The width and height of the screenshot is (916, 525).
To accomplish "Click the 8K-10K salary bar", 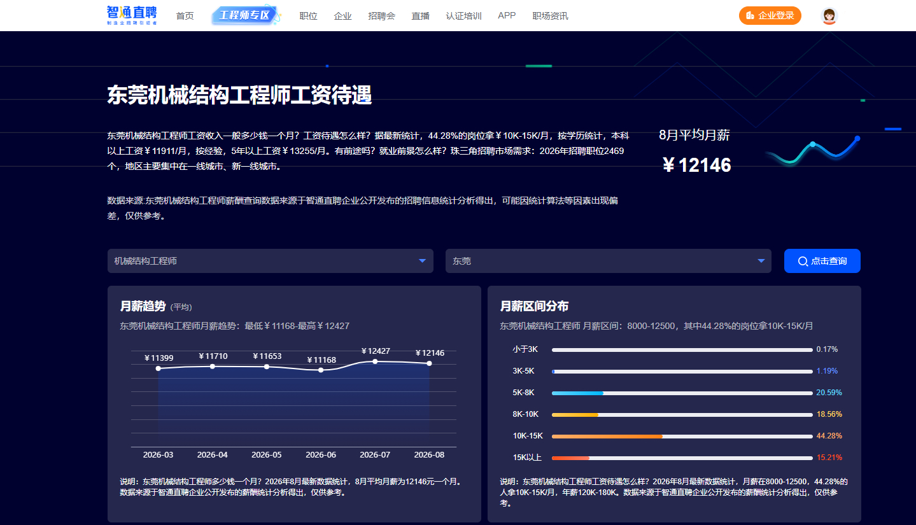I will [682, 414].
